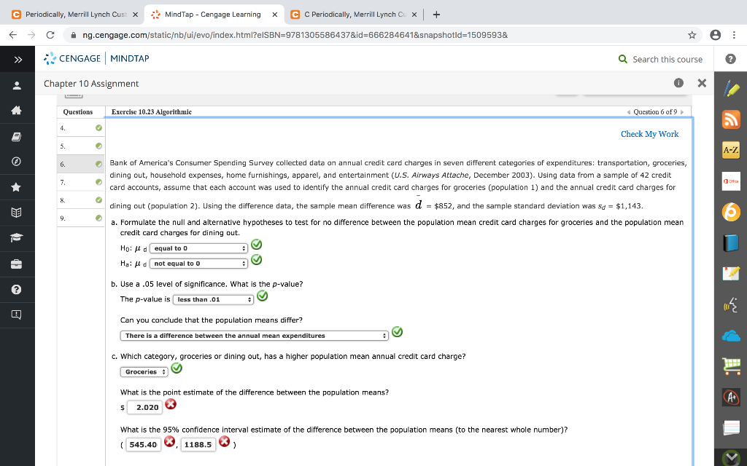Open the graduation cap sidebar icon
Screen dimensions: 747x466
[17, 238]
